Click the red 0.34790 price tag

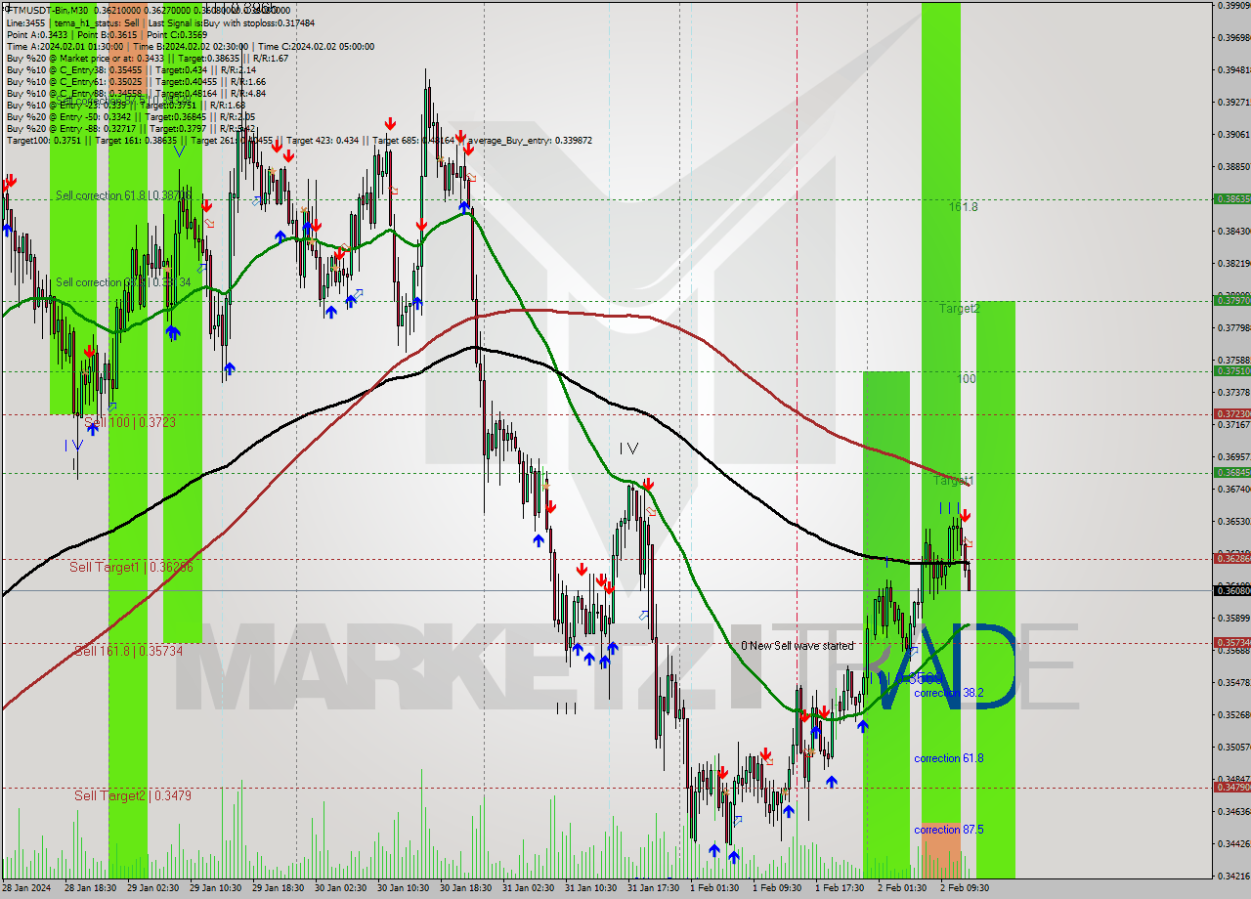pyautogui.click(x=1231, y=787)
